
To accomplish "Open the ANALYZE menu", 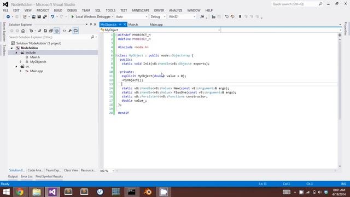I will click(176, 10).
